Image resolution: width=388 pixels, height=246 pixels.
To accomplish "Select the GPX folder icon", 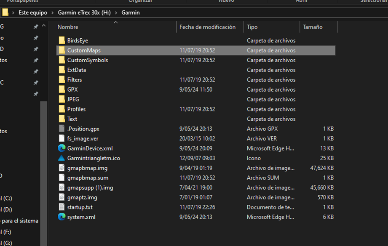I will pos(62,90).
